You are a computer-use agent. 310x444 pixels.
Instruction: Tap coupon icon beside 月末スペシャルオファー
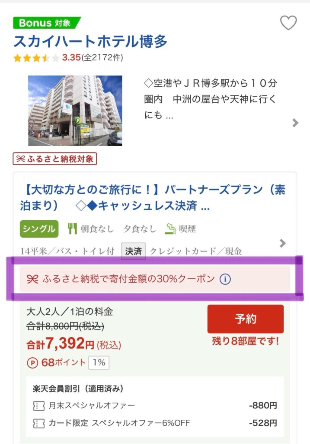38,406
